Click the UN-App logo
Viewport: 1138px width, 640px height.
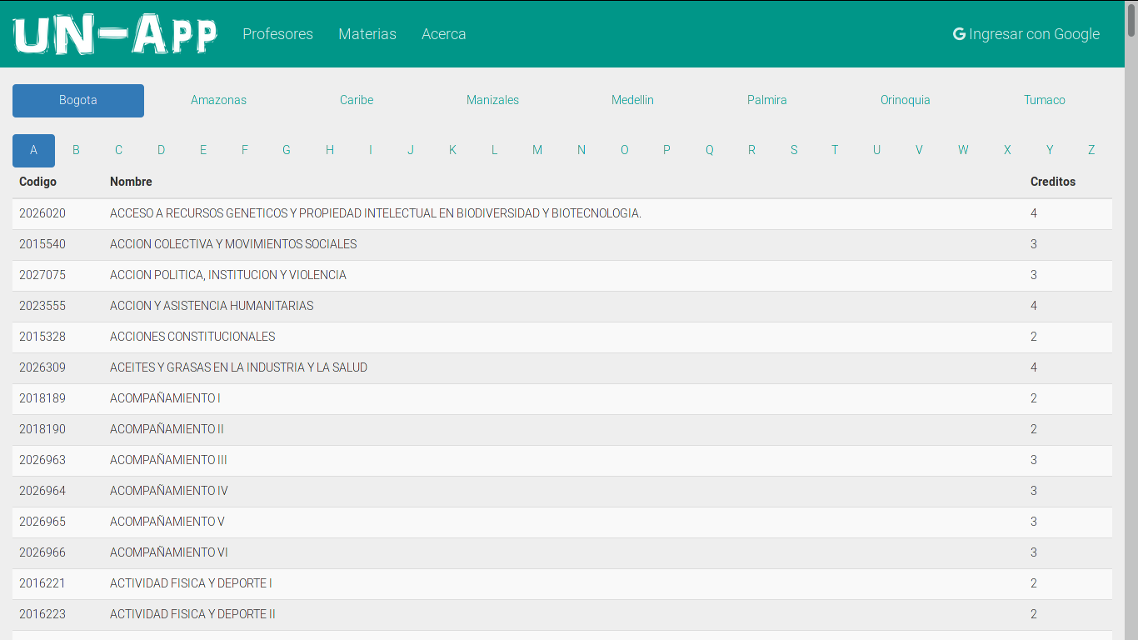115,34
